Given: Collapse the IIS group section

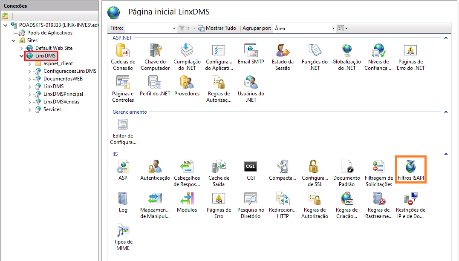Looking at the screenshot, I should 446,154.
